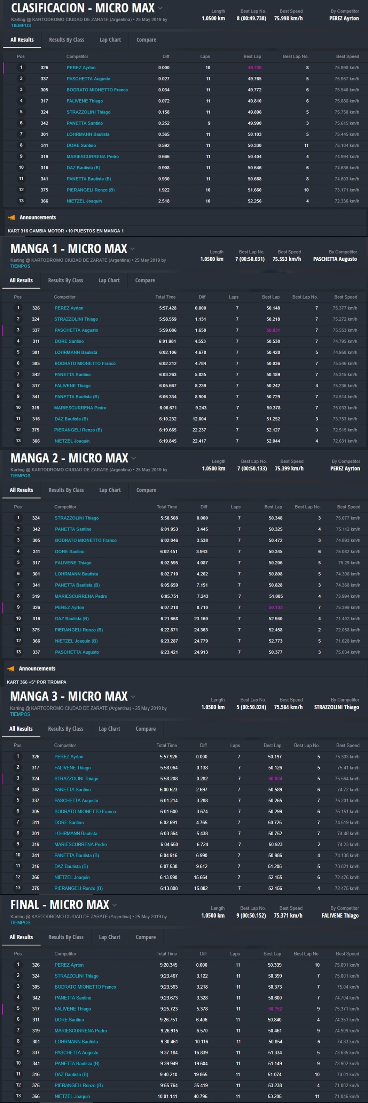Open NIETZEL Joaquin in Final results
This screenshot has width=368, height=1103.
point(72,1096)
